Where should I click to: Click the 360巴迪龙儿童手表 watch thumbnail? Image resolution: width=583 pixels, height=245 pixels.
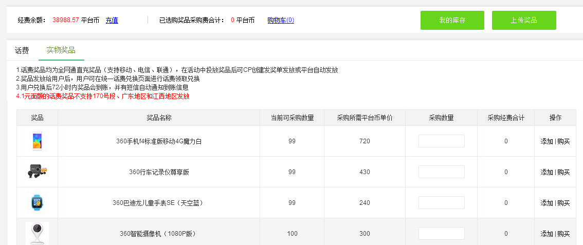coord(37,203)
